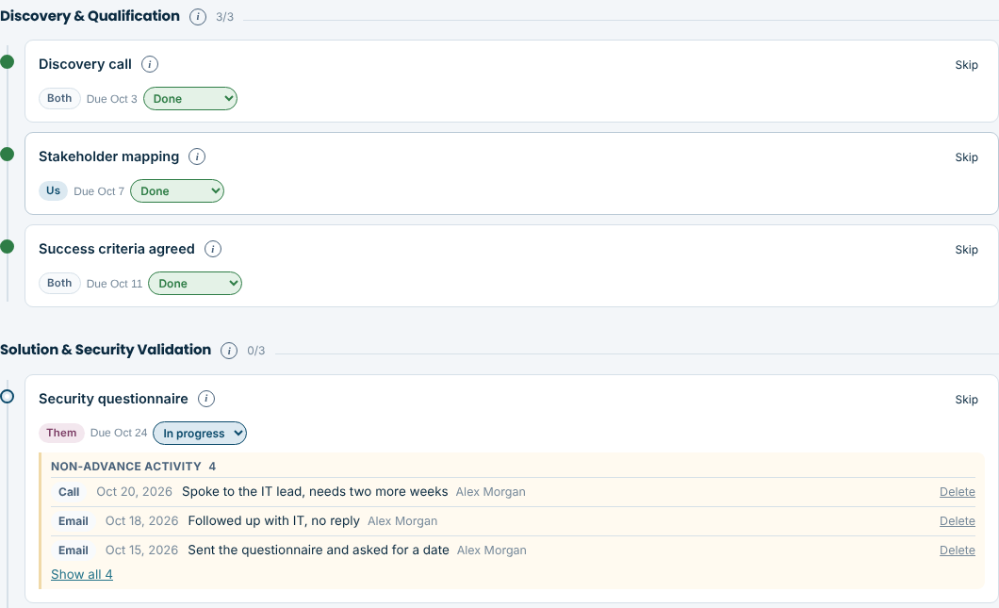The image size is (999, 608).
Task: Click green status dot for Success criteria
Action: point(7,247)
